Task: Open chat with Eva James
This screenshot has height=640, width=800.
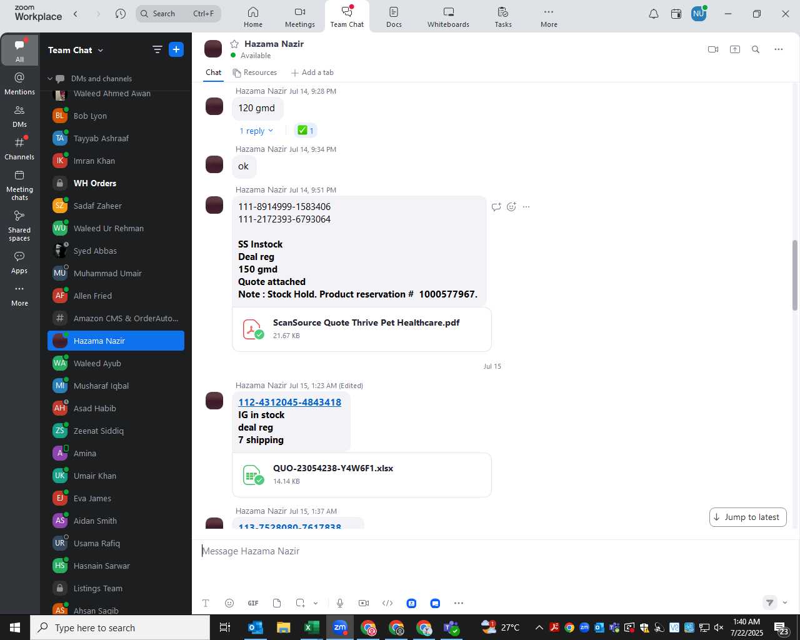Action: [x=116, y=498]
